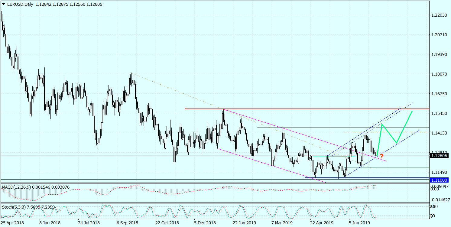The height and width of the screenshot is (227, 451).
Task: Click the 1.19390 price axis label
Action: click(x=440, y=54)
